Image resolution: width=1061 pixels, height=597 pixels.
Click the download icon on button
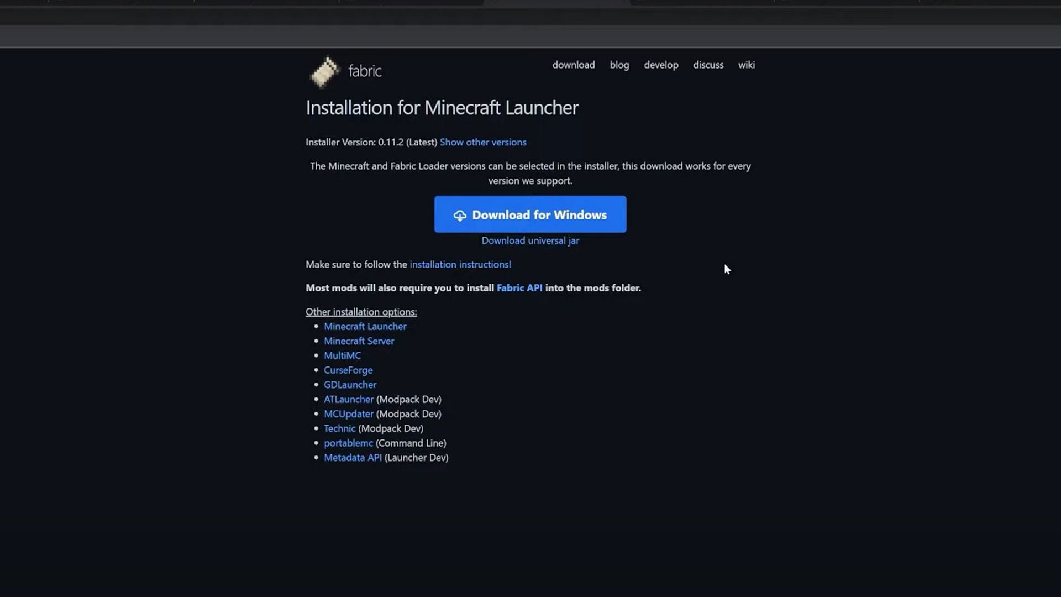click(x=459, y=214)
